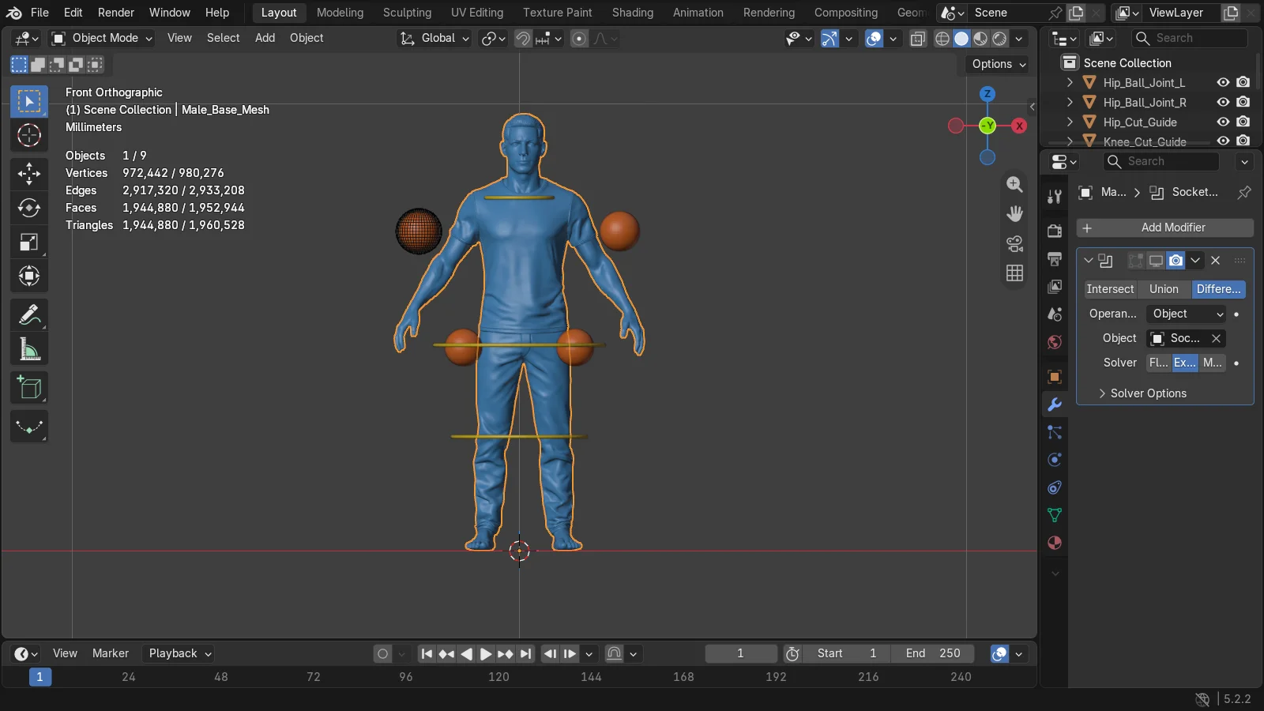The height and width of the screenshot is (711, 1264).
Task: Open the Add menu in viewport header
Action: coord(265,38)
